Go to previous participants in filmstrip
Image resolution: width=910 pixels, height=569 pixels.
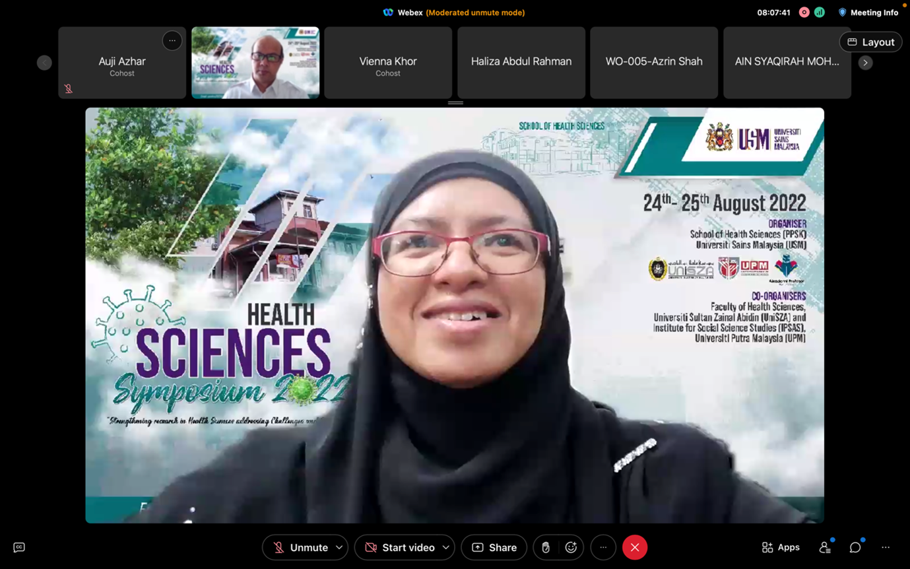point(44,63)
